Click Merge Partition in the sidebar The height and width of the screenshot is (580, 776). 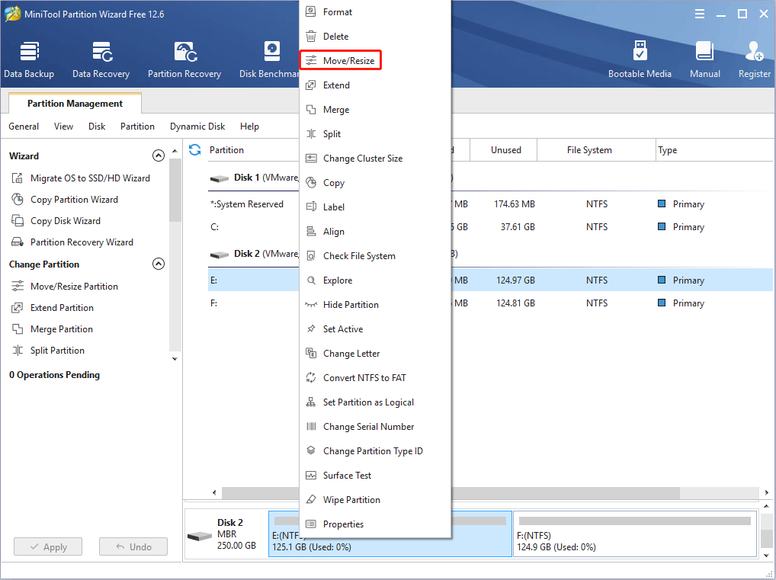(x=52, y=329)
